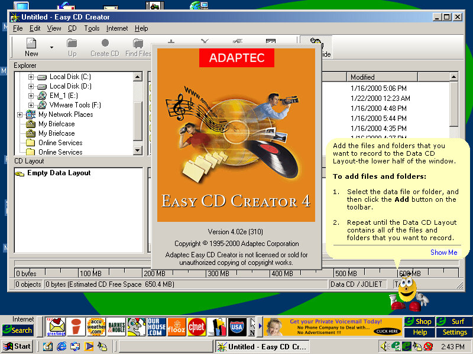
Task: Open the dropdown arrow beside the New button
Action: click(51, 47)
